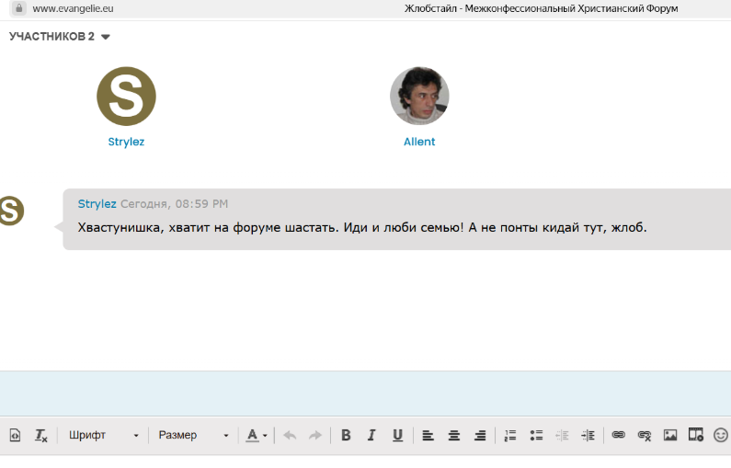This screenshot has width=731, height=468.
Task: Insert a video with the media icon
Action: (696, 435)
